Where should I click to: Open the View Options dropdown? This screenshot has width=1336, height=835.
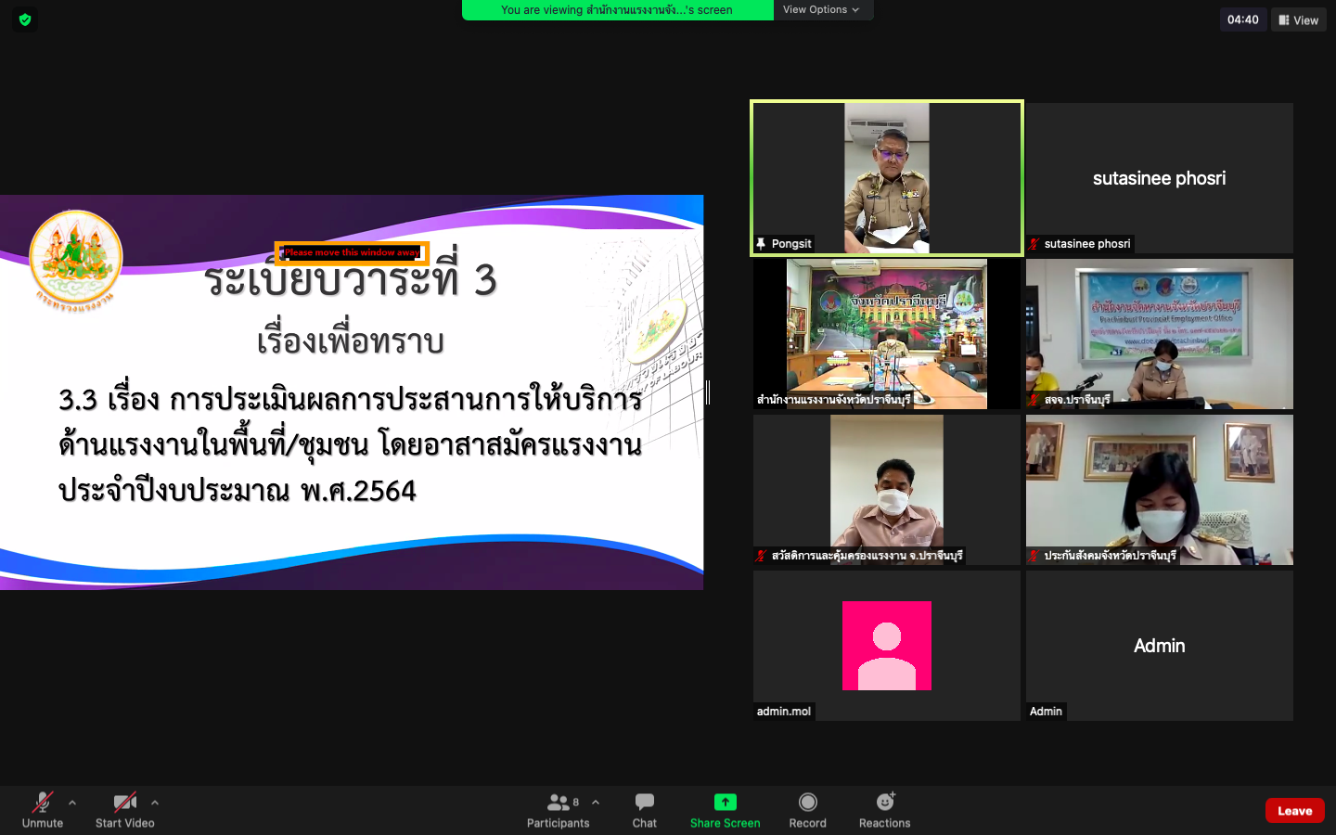[x=821, y=10]
